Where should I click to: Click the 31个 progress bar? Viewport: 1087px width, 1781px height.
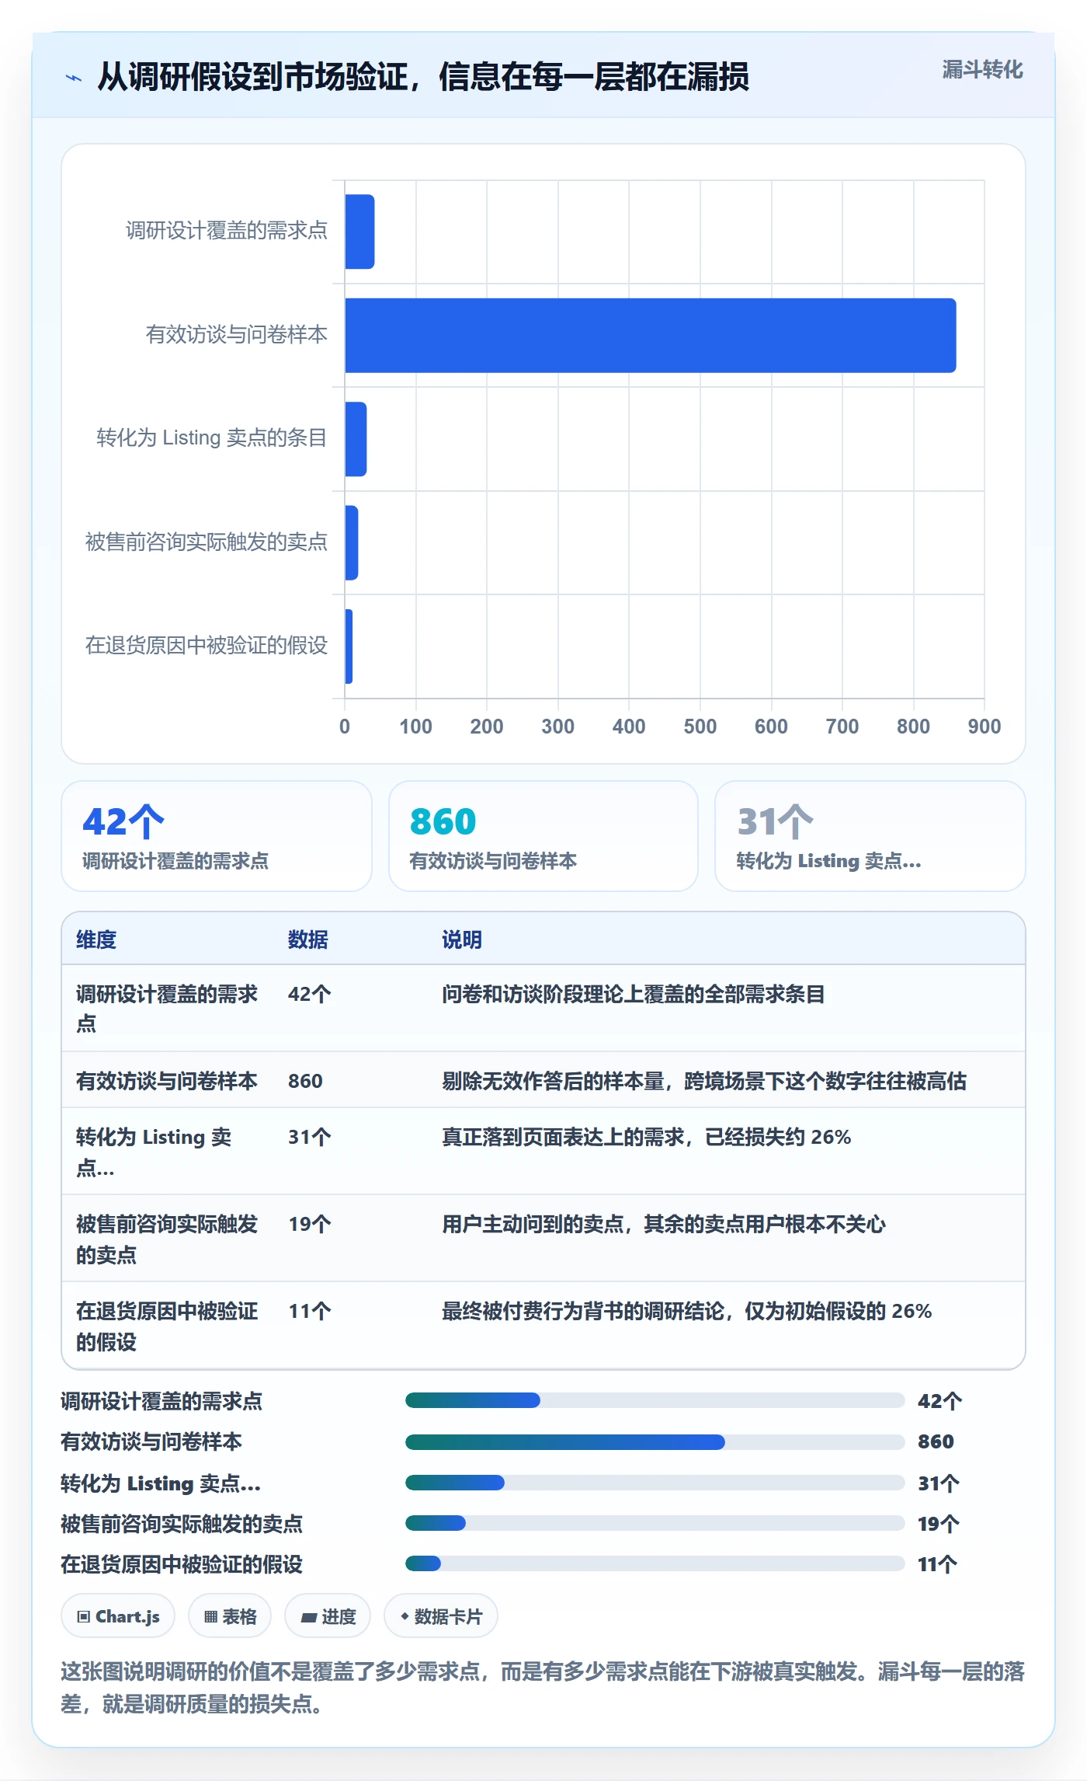(x=655, y=1483)
